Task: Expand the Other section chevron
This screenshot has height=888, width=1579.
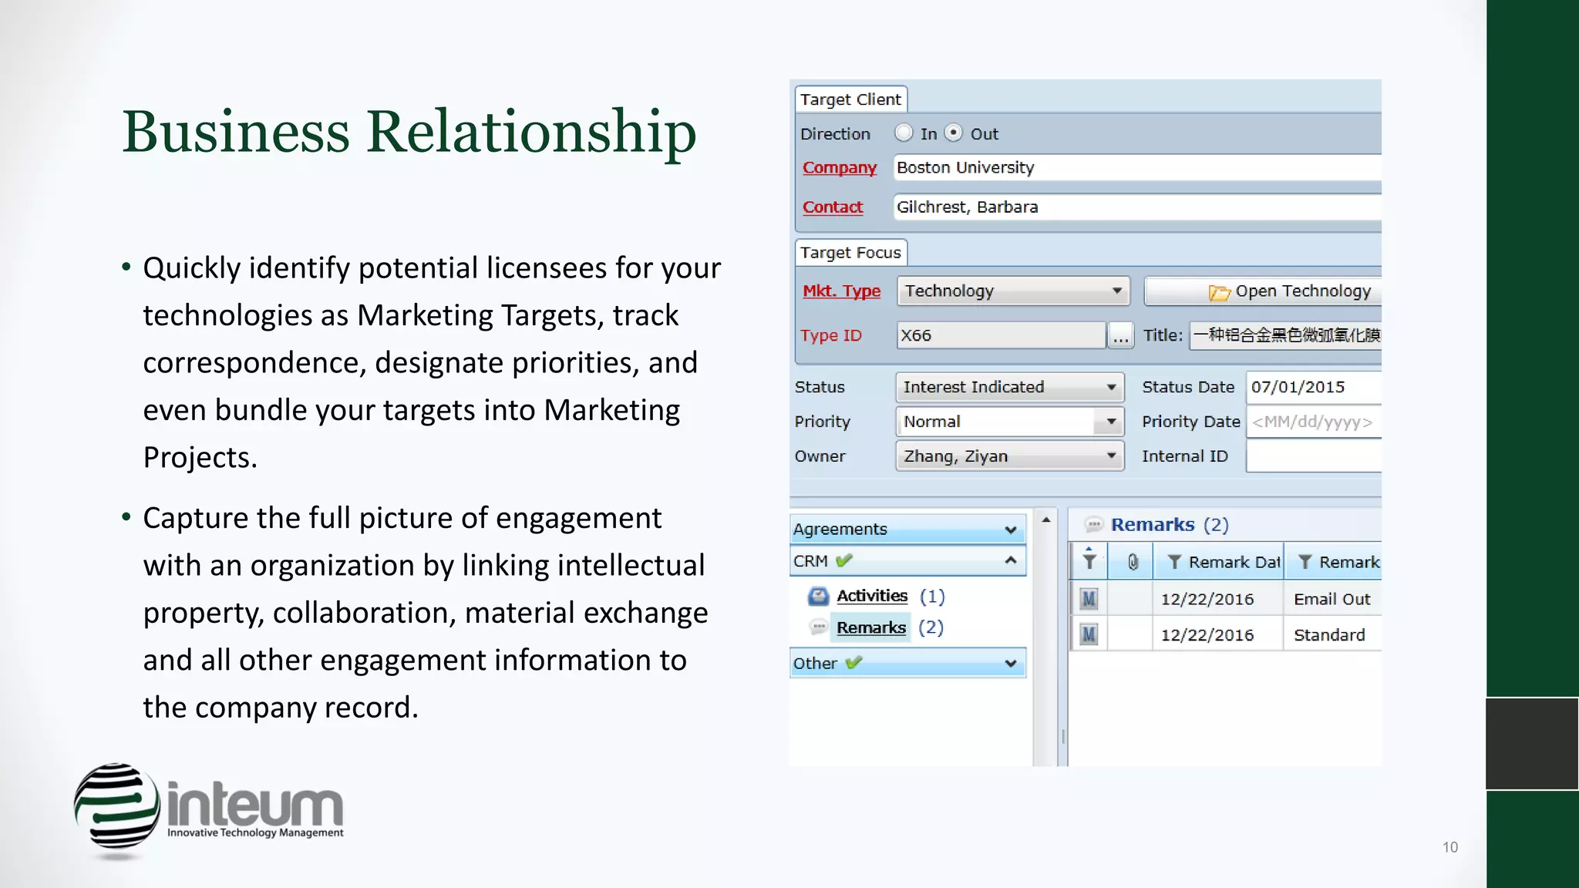Action: [x=1011, y=664]
